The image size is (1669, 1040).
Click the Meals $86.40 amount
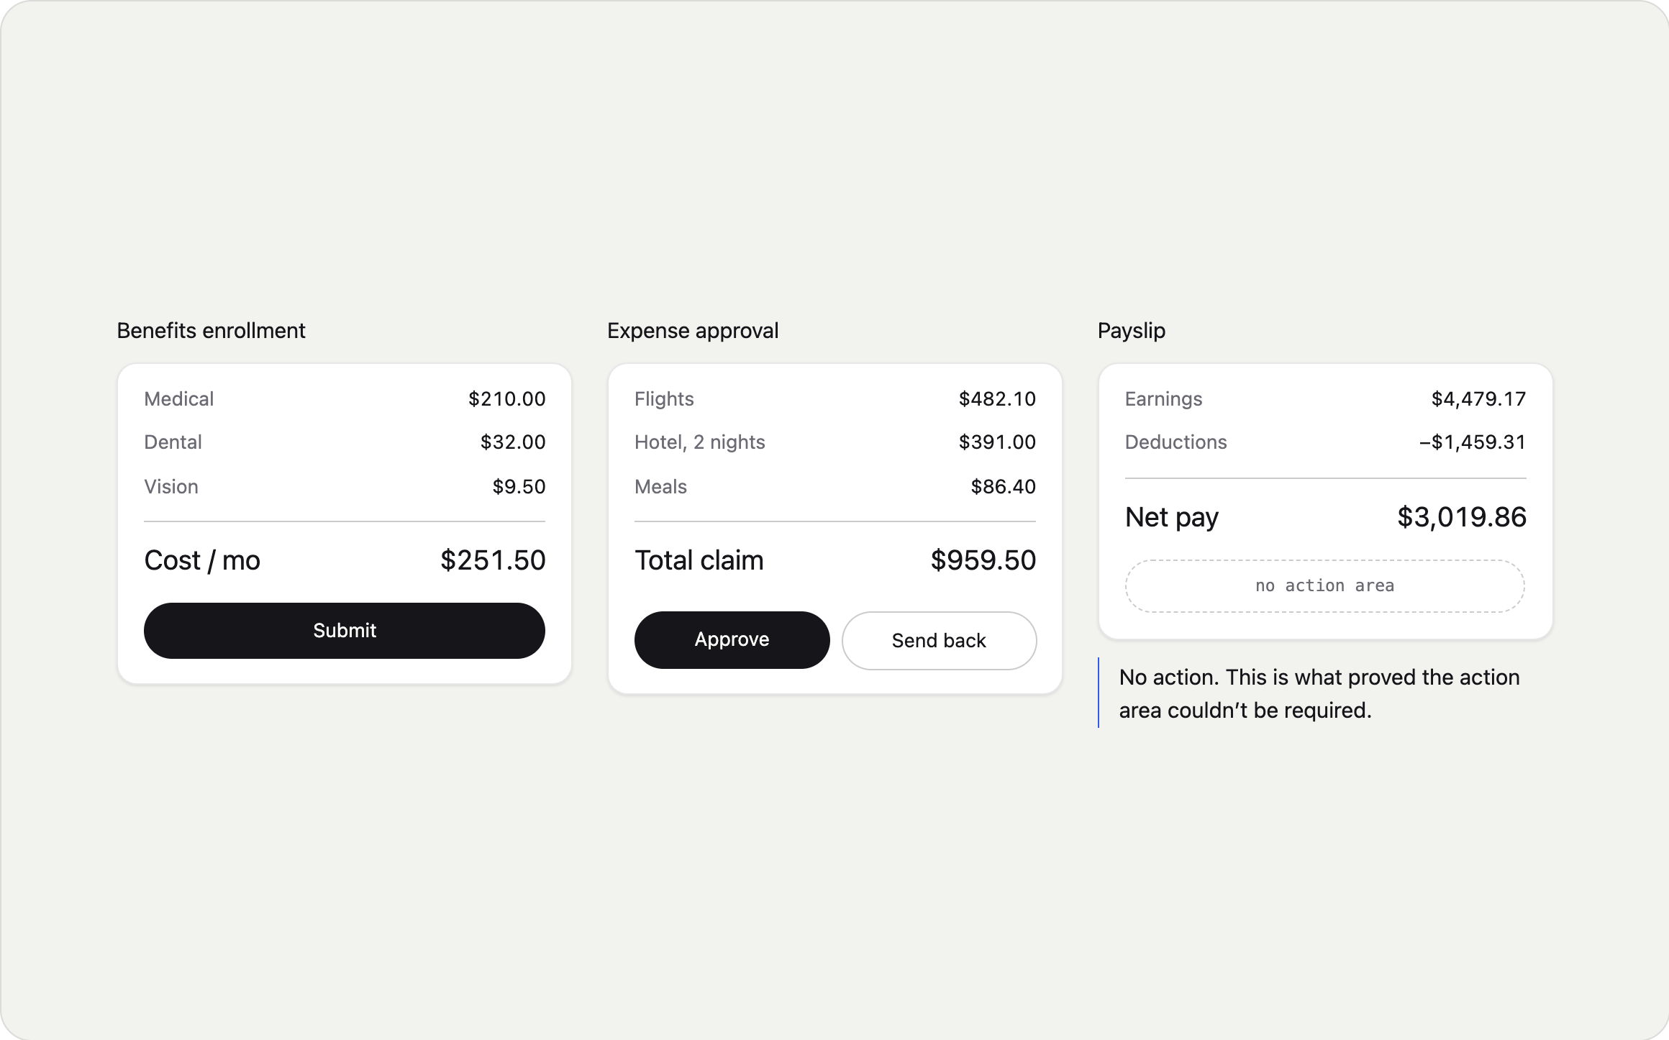(1004, 487)
